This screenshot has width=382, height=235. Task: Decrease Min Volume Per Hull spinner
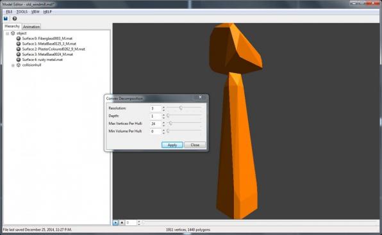[x=163, y=133]
